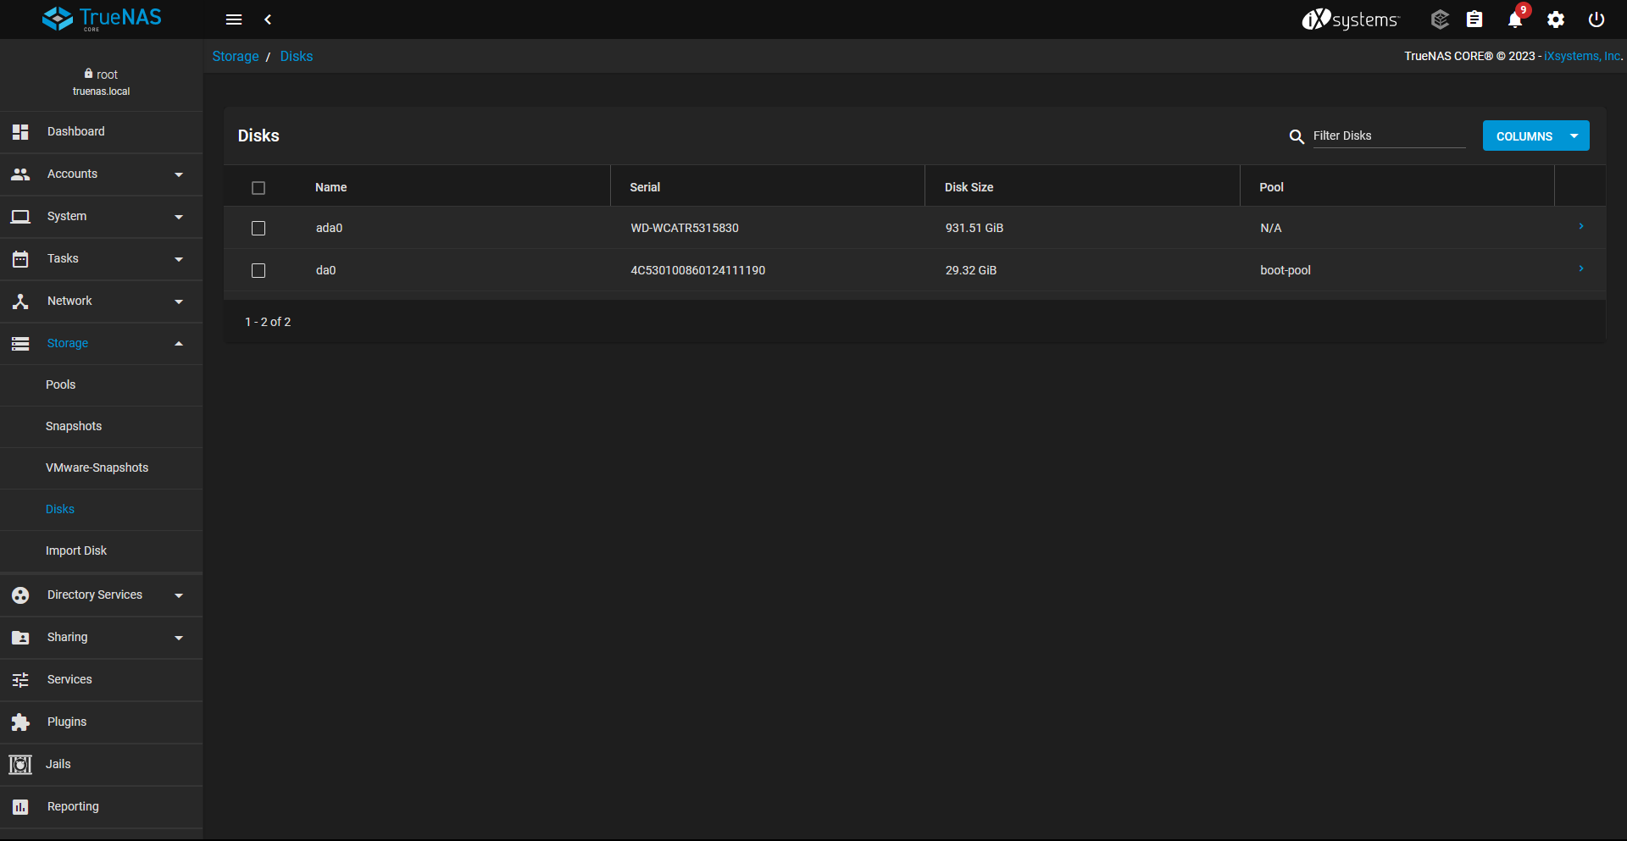Expand System menu arrow
Screen dimensions: 1627x841
(179, 217)
